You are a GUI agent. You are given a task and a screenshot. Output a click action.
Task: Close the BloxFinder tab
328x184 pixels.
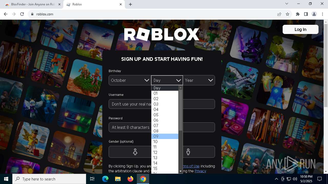[59, 4]
